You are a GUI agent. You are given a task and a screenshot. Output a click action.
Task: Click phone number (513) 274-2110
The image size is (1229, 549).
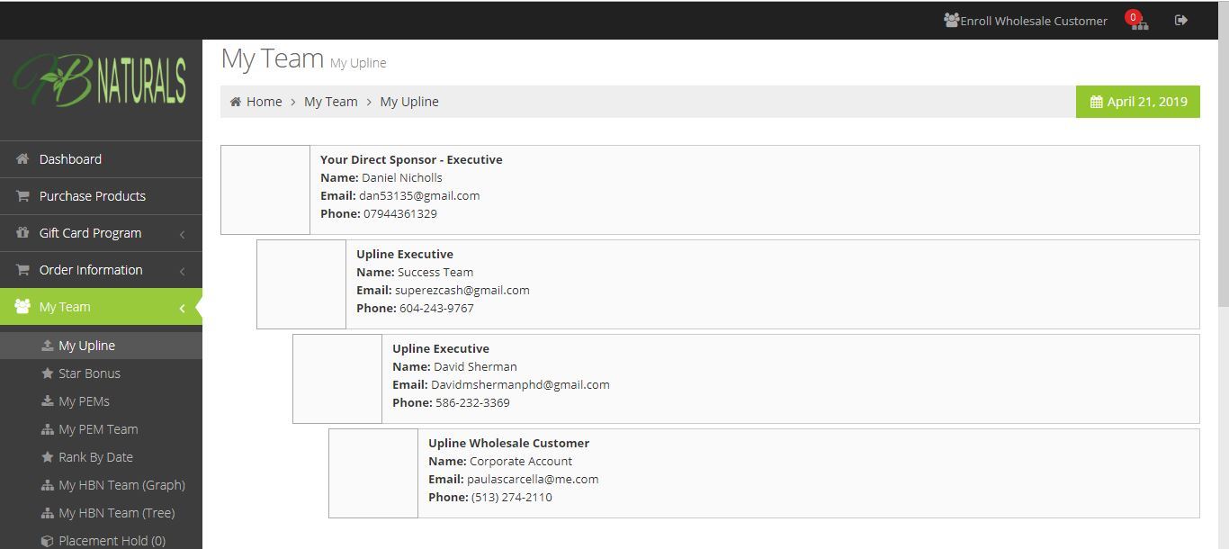(x=512, y=497)
